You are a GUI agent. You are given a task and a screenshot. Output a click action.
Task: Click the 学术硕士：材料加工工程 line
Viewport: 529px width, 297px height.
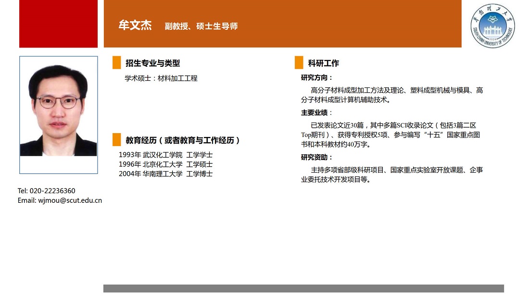tap(161, 78)
